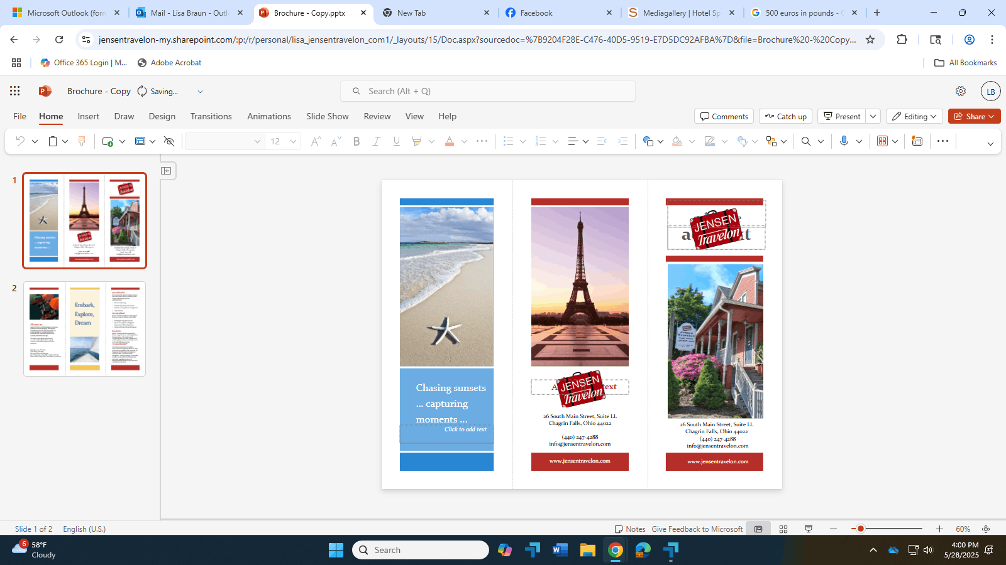Viewport: 1006px width, 565px height.
Task: Click the Comments button
Action: [x=724, y=116]
